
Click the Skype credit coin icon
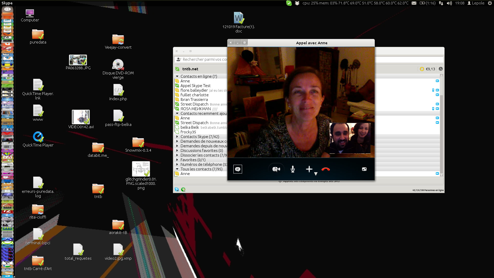(x=422, y=69)
